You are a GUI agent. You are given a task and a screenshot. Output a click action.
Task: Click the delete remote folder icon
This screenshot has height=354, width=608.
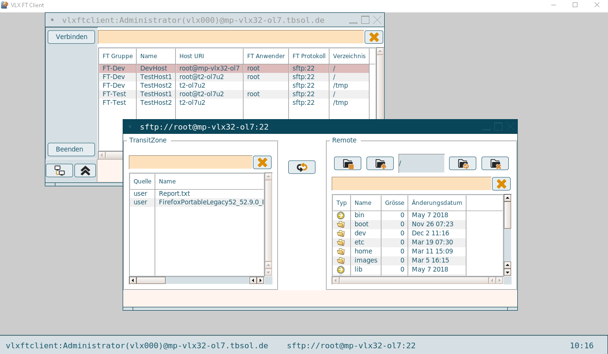click(495, 163)
